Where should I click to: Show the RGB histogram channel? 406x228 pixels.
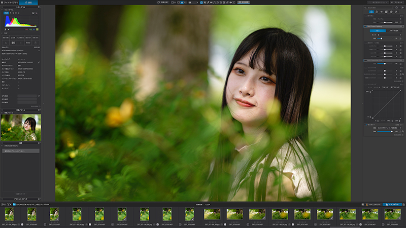[x=6, y=13]
